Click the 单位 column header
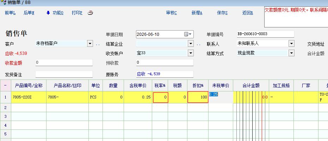This screenshot has height=141, width=328. [95, 85]
